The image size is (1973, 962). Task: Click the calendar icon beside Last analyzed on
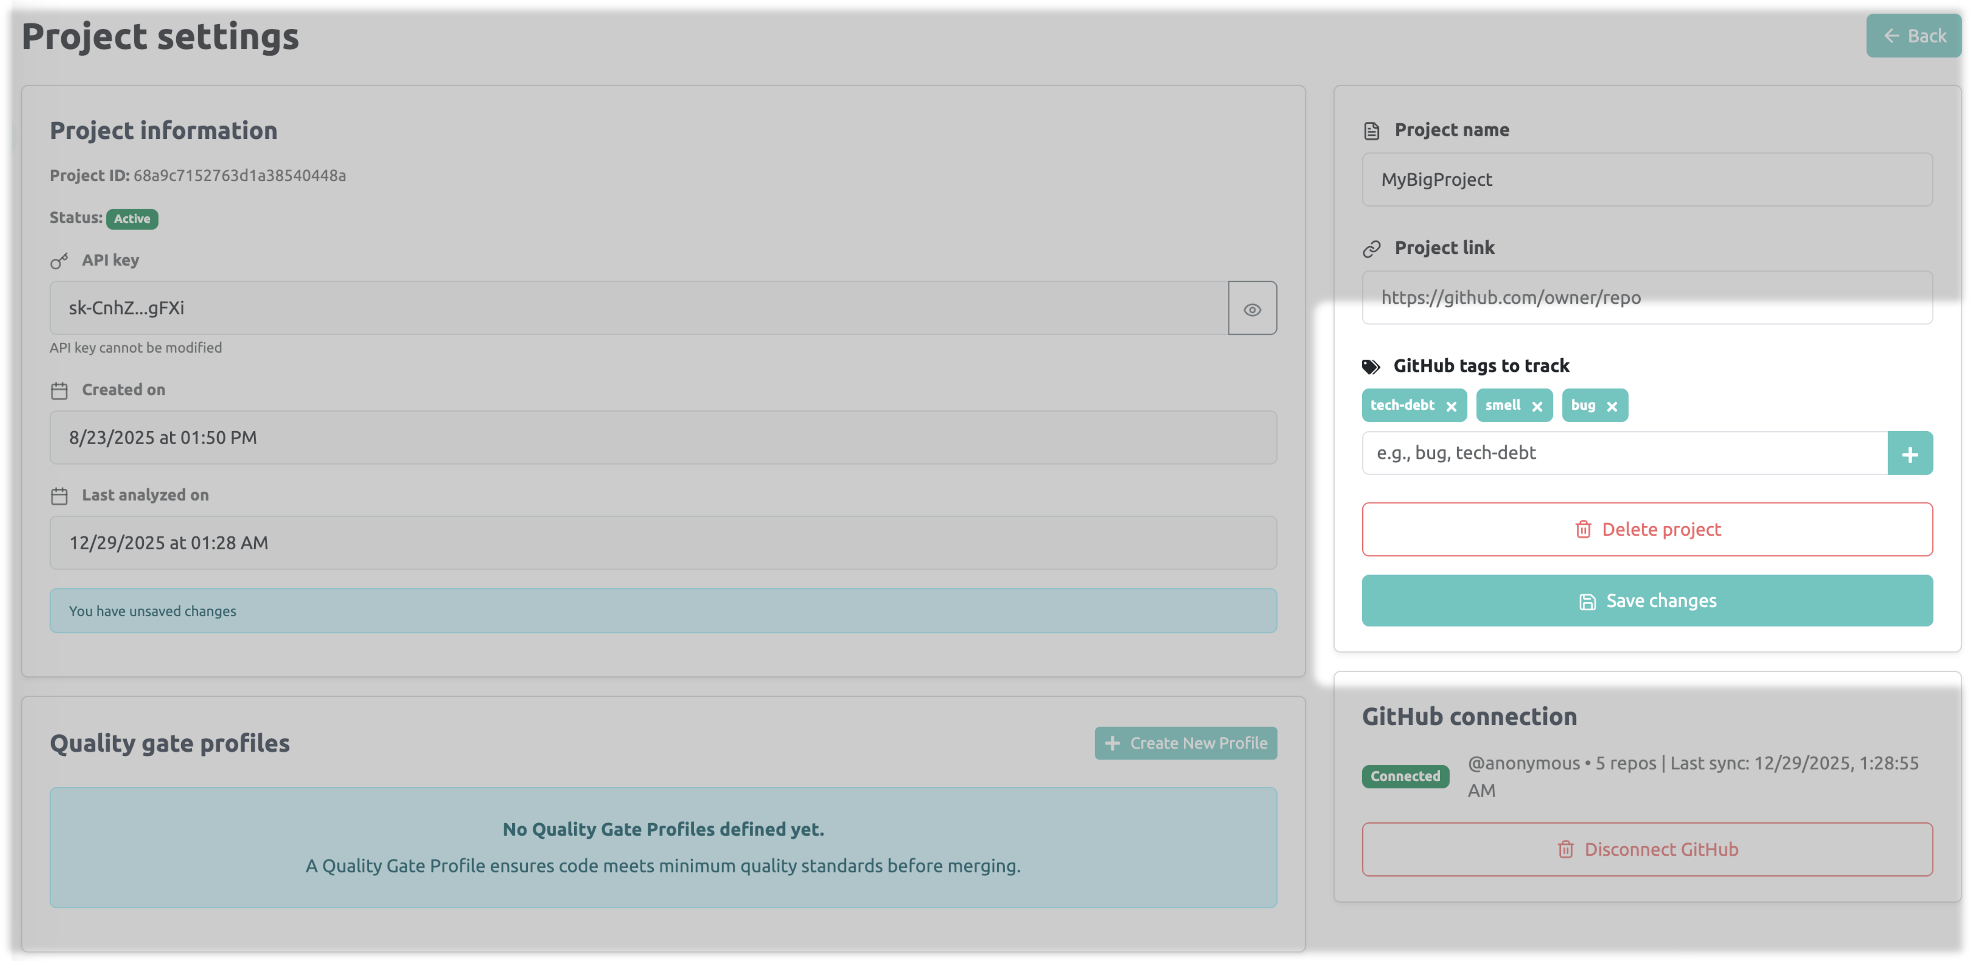tap(59, 496)
